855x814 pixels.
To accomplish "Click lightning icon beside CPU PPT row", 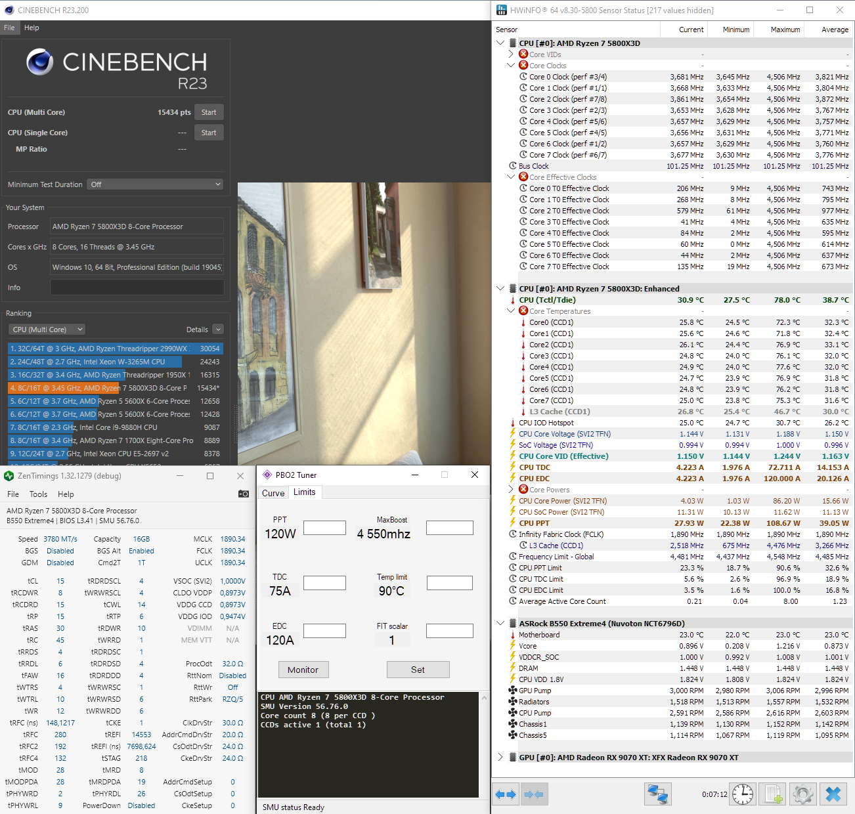I will pos(513,523).
